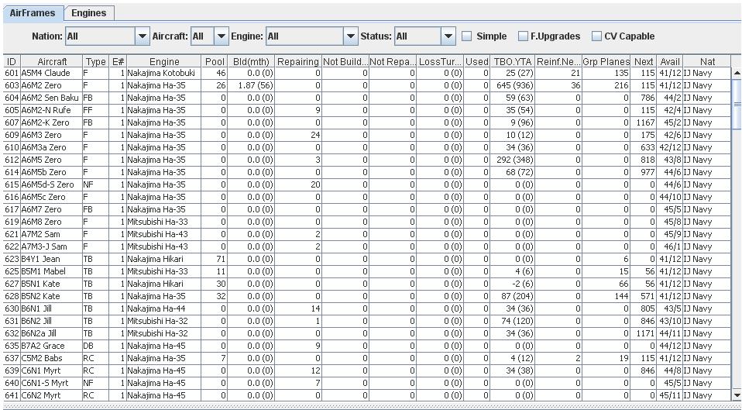Sort by the ID column header
This screenshot has width=742, height=410.
pyautogui.click(x=12, y=61)
